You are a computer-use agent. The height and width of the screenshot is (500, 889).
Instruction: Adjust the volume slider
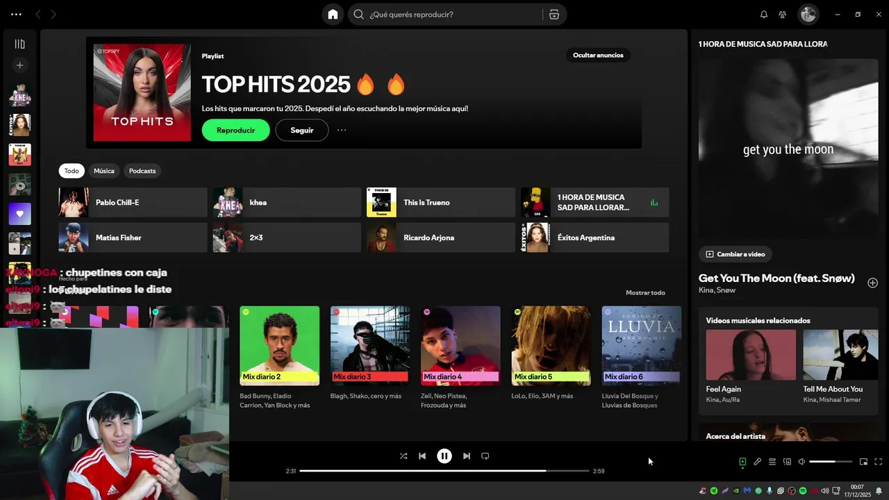click(831, 462)
